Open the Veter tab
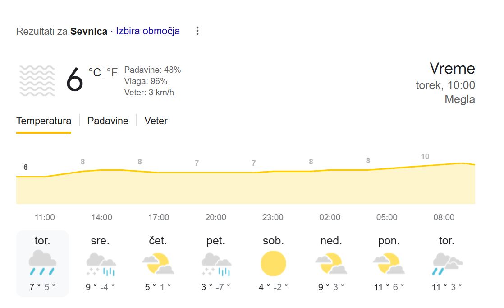The image size is (504, 308). (x=156, y=121)
